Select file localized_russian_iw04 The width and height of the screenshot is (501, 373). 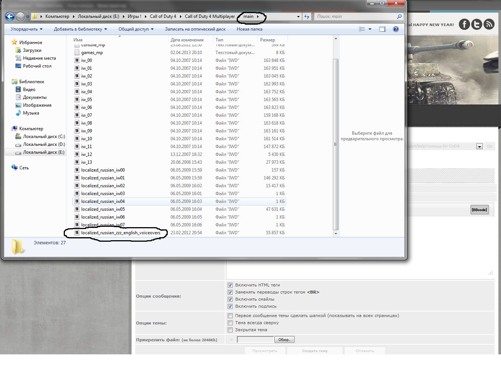pos(179,201)
